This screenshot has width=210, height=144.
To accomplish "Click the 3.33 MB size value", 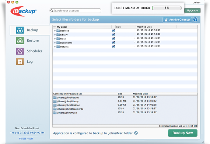I will click(122, 101).
